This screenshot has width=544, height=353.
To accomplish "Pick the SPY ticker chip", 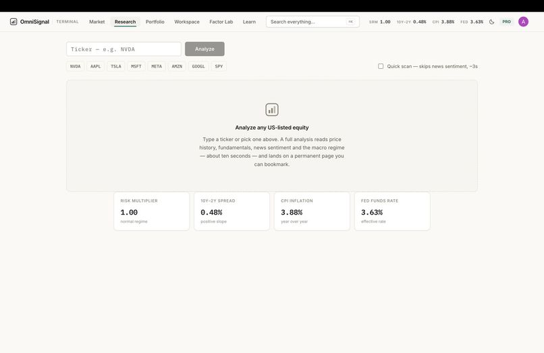I will 219,66.
